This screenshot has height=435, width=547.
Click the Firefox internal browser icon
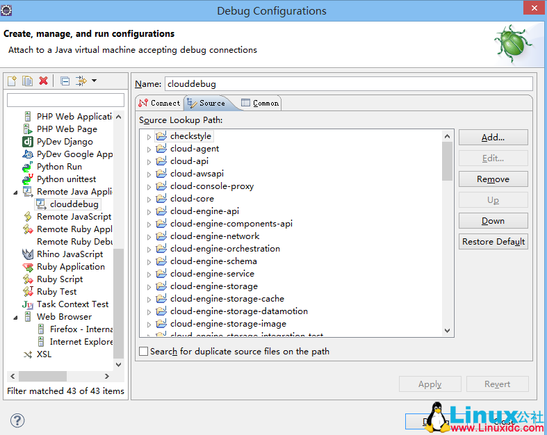tap(41, 329)
